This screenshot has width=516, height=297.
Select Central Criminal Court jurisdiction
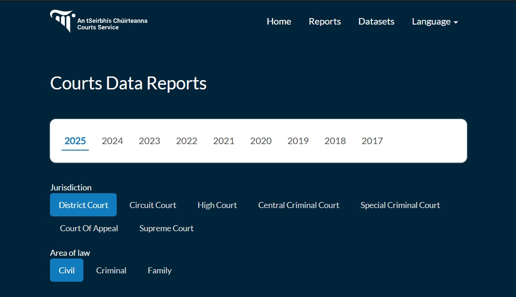298,205
